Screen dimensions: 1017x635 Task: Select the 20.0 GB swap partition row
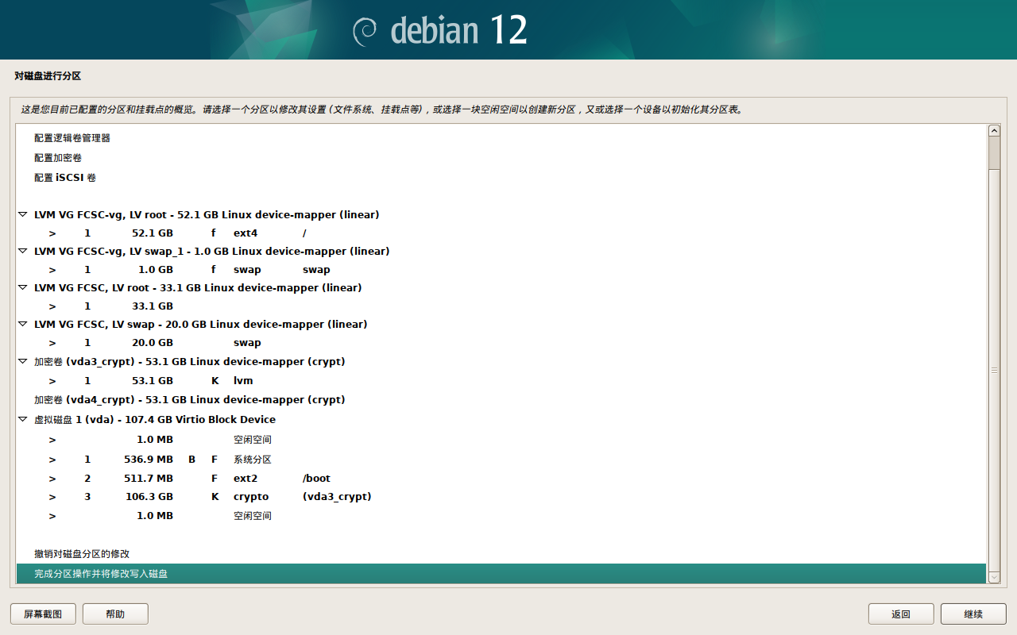click(501, 343)
